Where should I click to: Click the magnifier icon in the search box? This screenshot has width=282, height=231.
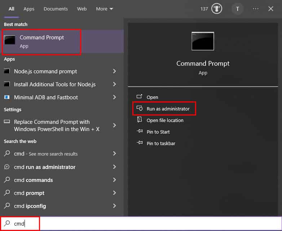point(7,223)
